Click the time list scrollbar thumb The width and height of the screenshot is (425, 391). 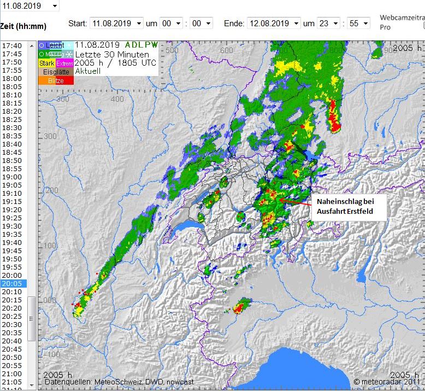(31, 318)
